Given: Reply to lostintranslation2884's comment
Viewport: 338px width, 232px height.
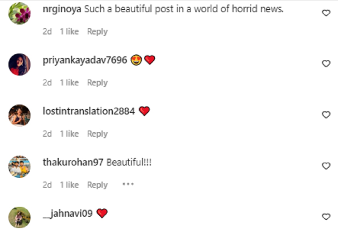Looking at the screenshot, I should pyautogui.click(x=97, y=134).
